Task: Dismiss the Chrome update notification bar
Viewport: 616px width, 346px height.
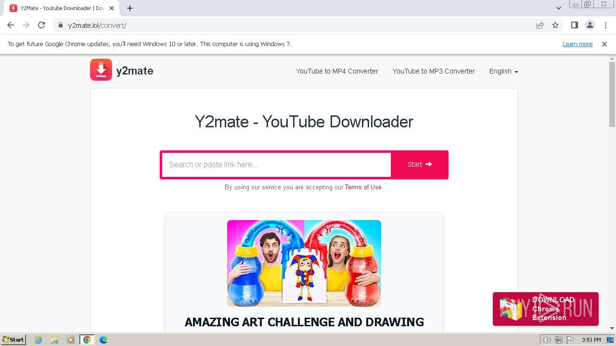Action: coord(604,44)
